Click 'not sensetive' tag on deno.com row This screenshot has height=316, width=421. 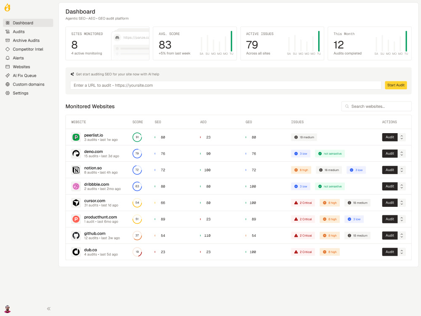pyautogui.click(x=330, y=154)
